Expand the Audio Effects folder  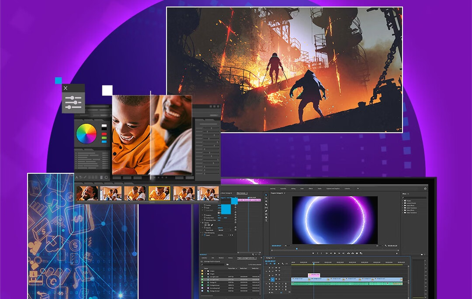(x=403, y=205)
